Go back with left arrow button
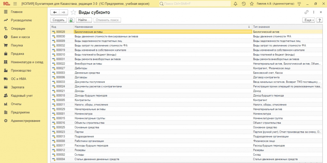The width and height of the screenshot is (327, 163). (55, 12)
